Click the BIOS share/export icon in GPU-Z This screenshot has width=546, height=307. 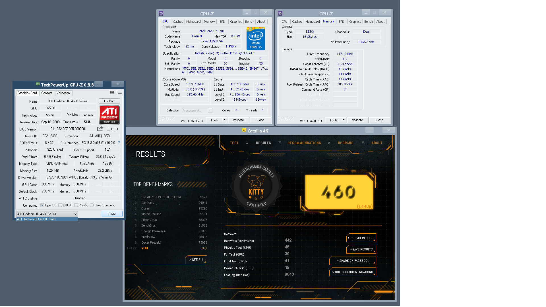point(100,129)
